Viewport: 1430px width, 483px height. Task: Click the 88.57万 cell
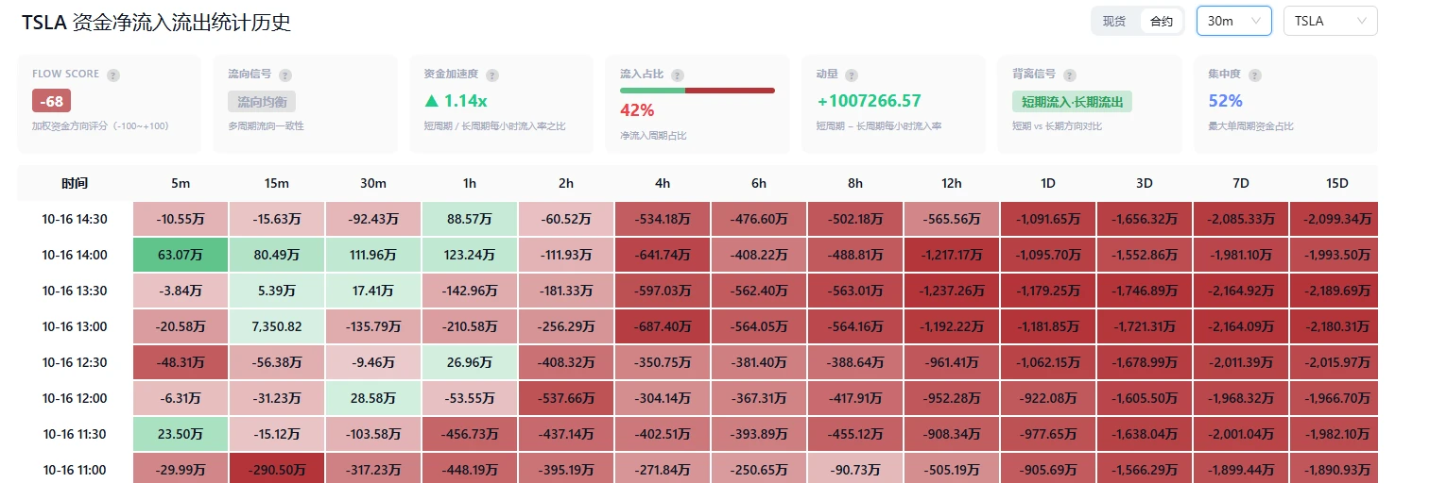(x=470, y=219)
